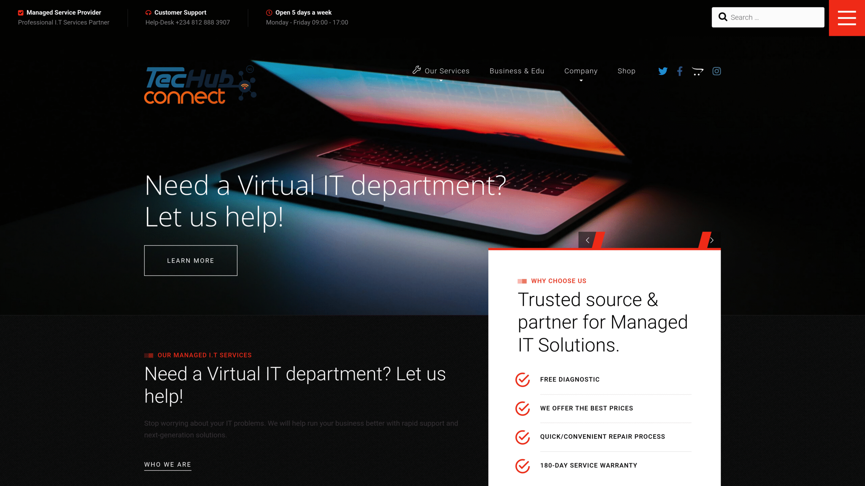Open the shopping cart icon
This screenshot has width=865, height=486.
click(698, 71)
